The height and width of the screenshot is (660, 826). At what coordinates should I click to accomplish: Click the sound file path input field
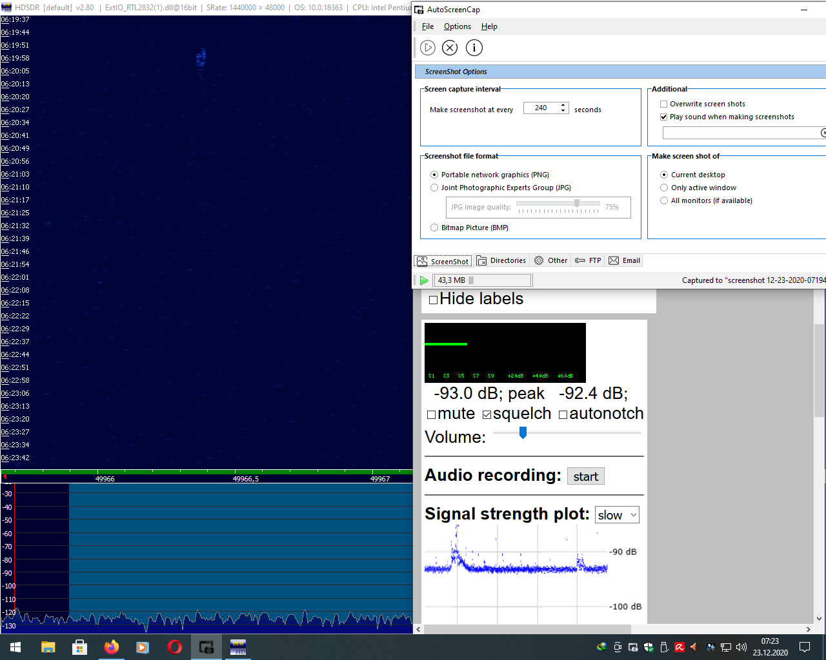pyautogui.click(x=741, y=133)
